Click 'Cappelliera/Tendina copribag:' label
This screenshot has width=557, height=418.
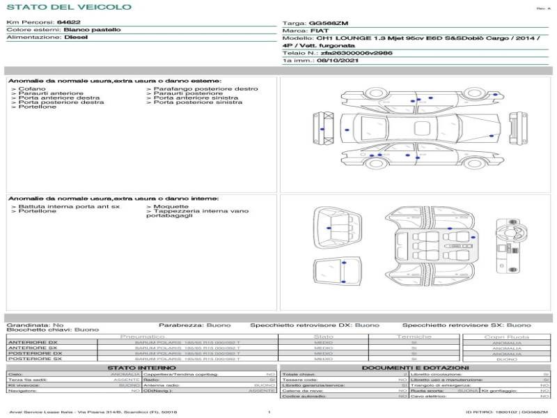tap(180, 374)
